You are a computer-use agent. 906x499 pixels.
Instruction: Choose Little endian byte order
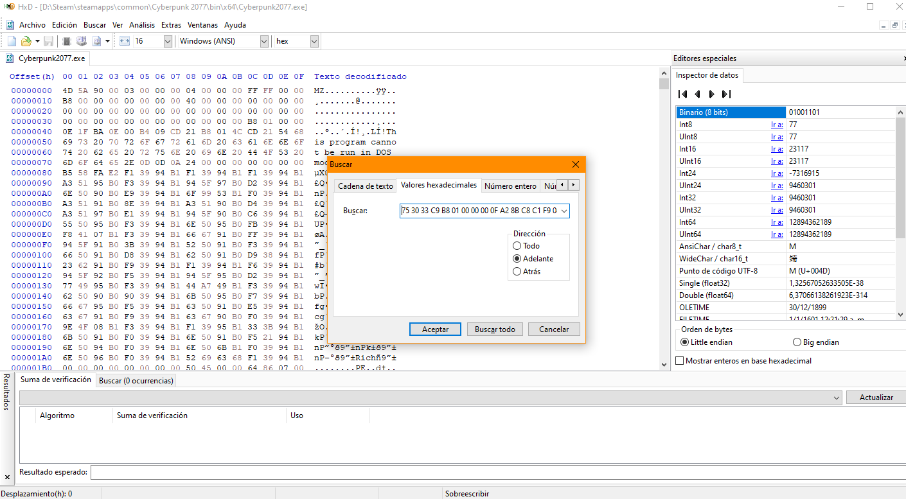pos(706,342)
